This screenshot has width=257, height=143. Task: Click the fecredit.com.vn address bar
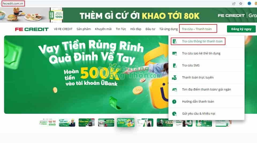(x=115, y=3)
